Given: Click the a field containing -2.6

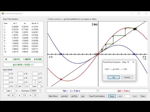Looking at the screenshot, I should pos(24,95).
